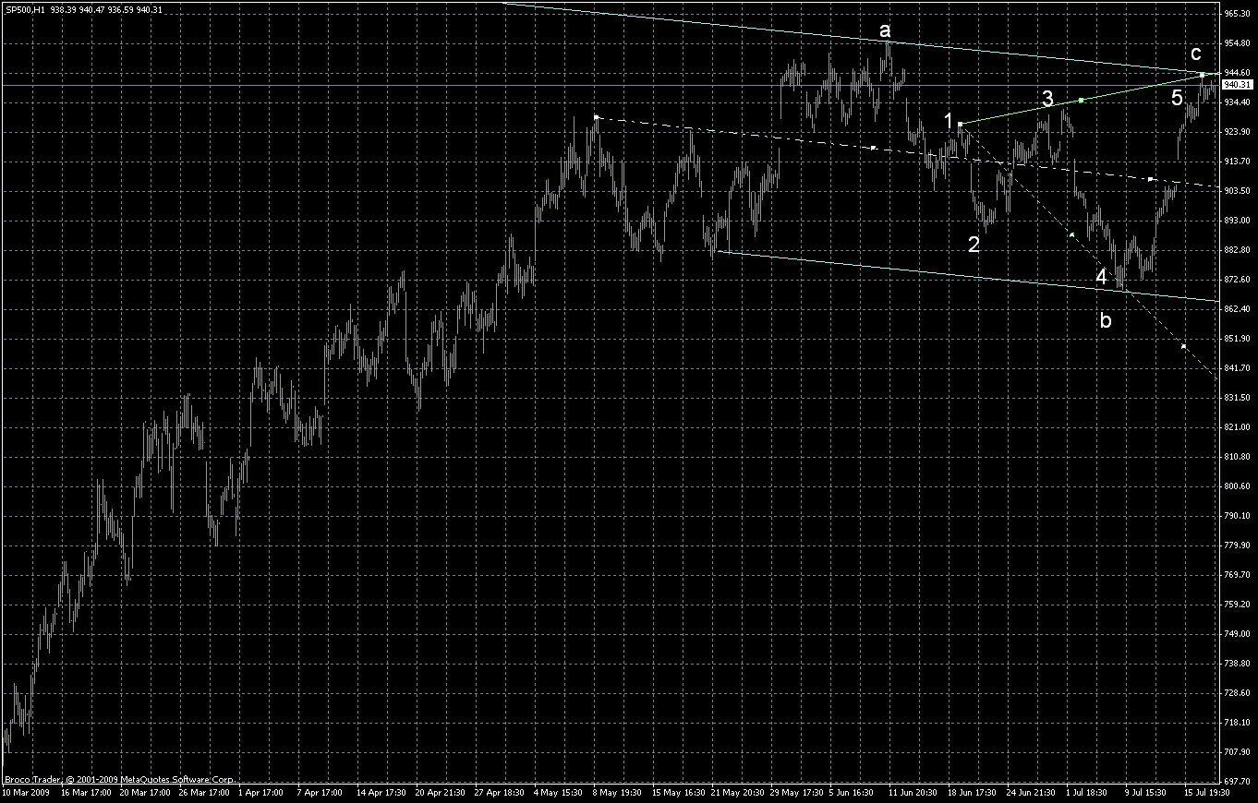The width and height of the screenshot is (1258, 803).
Task: Click white dashed line anchor at 8 May peak
Action: click(x=597, y=117)
